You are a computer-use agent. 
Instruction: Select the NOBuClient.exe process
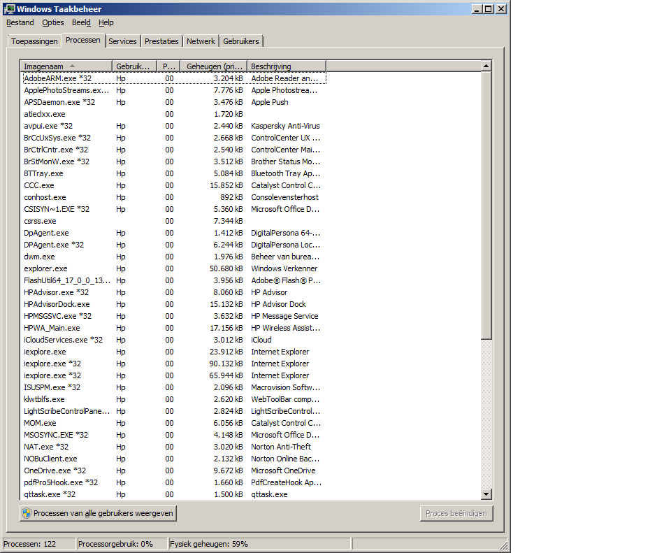[174, 459]
